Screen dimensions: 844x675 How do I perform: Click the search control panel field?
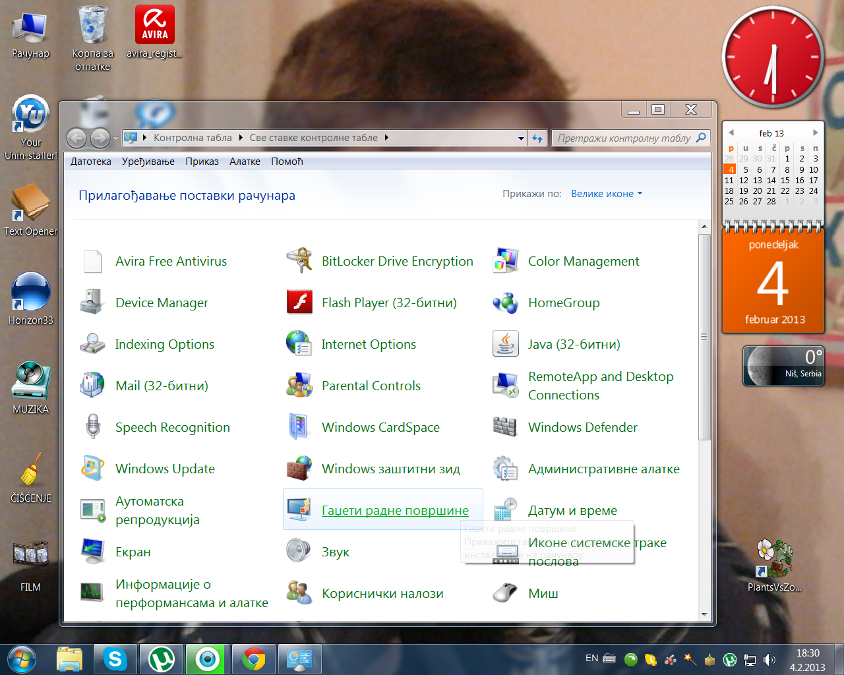pos(623,138)
